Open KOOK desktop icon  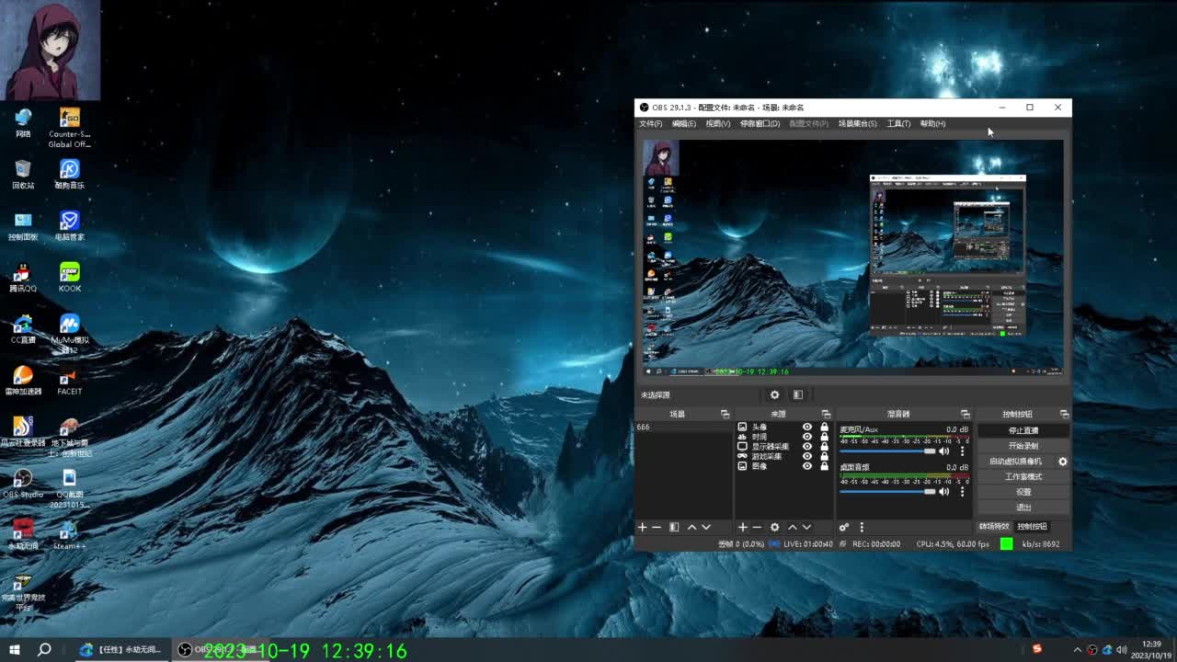[x=70, y=278]
